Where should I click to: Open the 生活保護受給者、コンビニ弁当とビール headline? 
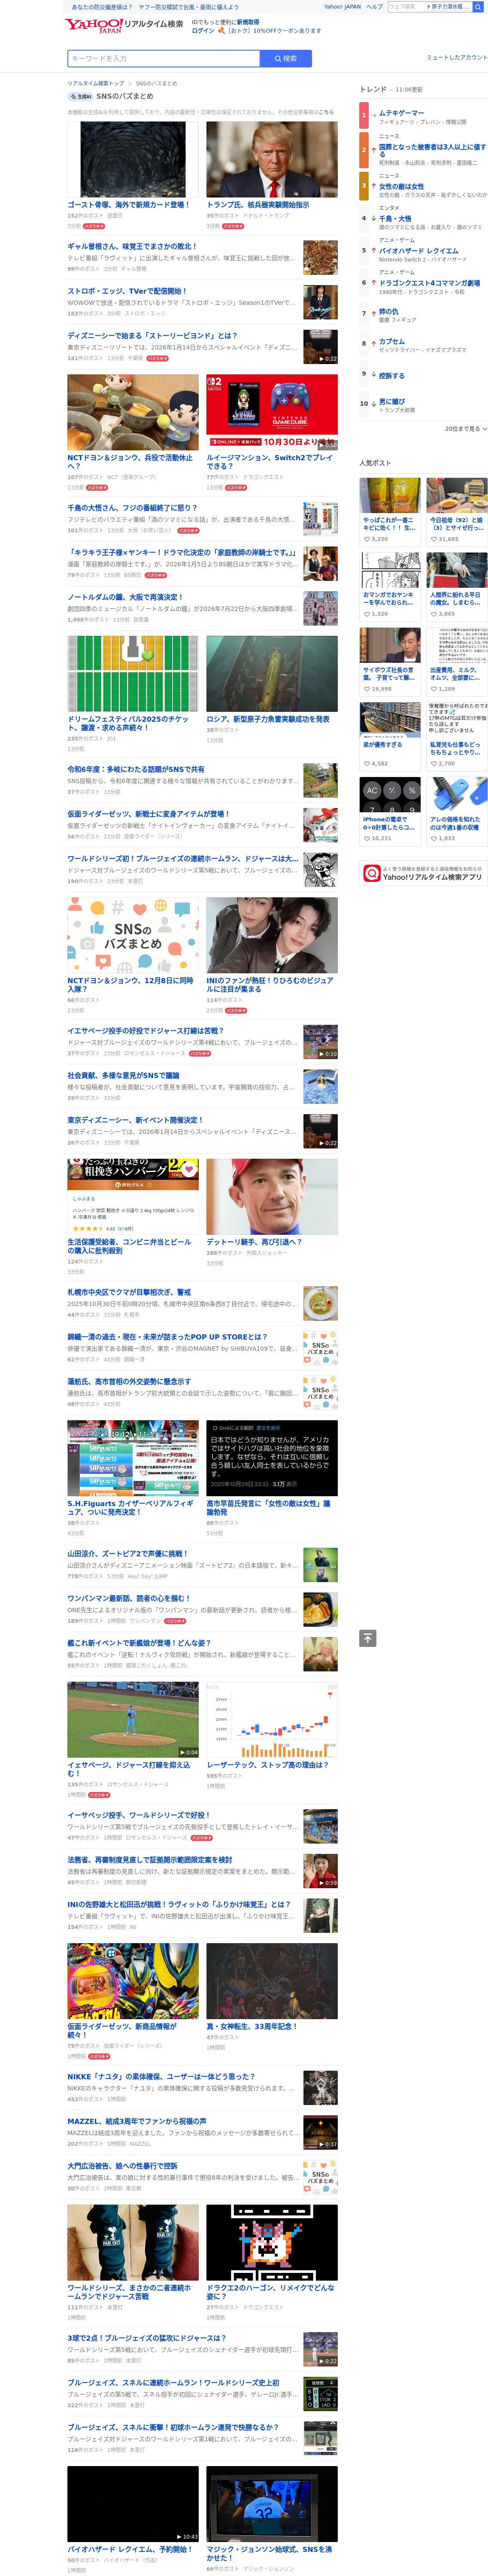(x=129, y=1246)
